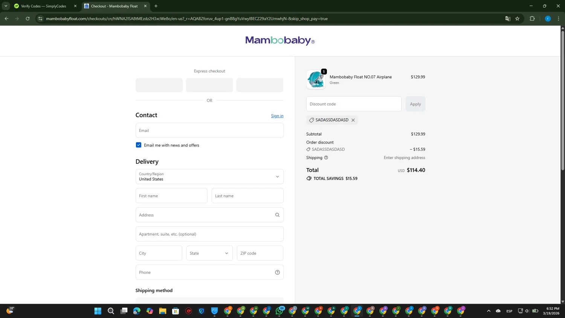
Task: Go back to the previous page
Action: [6, 18]
